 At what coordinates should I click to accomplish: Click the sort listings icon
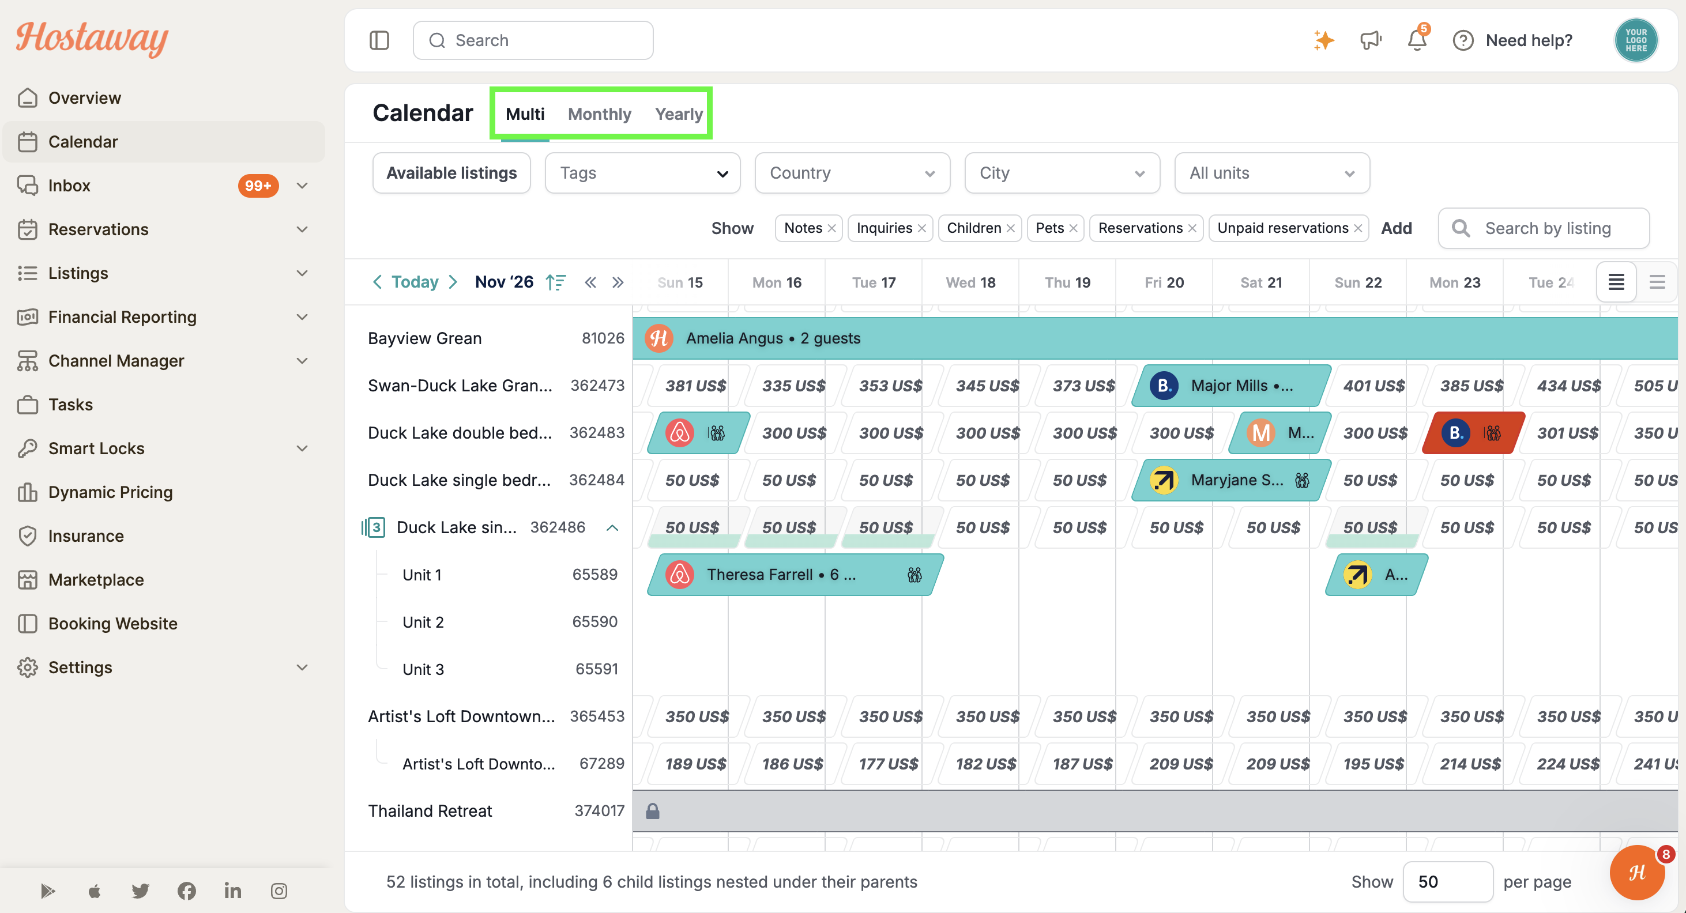556,282
